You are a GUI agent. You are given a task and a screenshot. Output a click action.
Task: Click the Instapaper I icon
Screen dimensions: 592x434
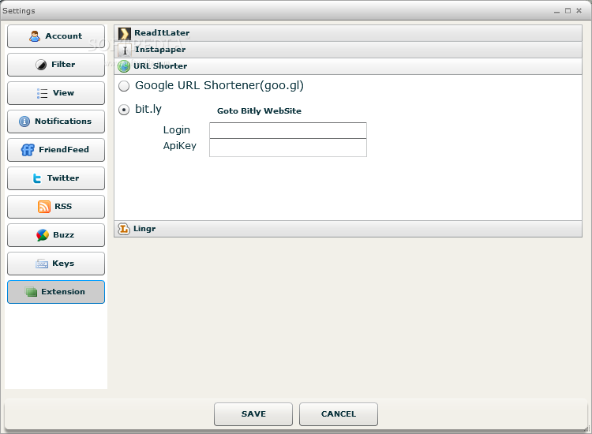[x=125, y=51]
